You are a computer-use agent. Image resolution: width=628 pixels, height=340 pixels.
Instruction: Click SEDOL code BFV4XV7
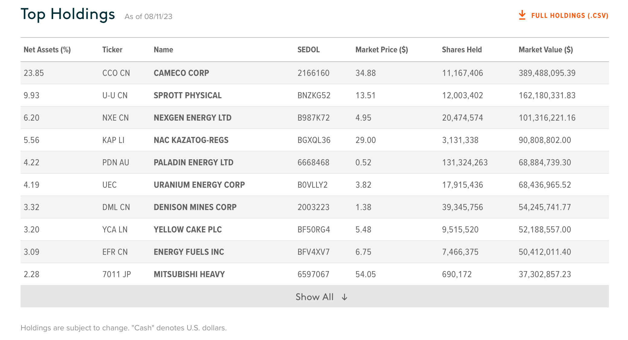(314, 252)
